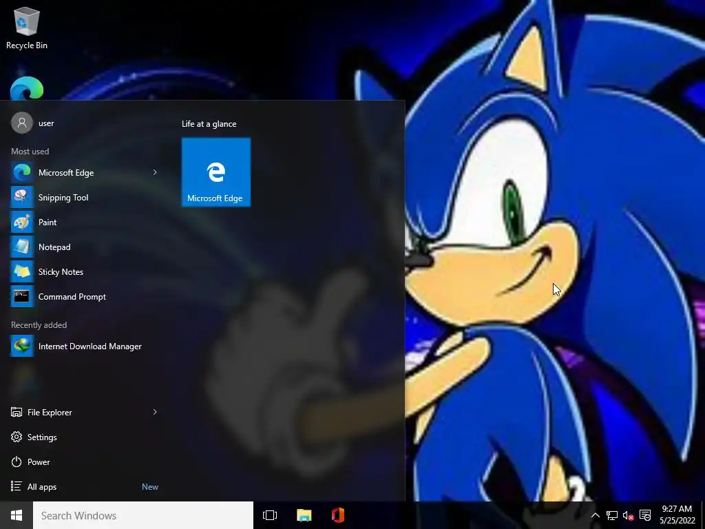Launch Sticky Notes from Most used

[84, 271]
